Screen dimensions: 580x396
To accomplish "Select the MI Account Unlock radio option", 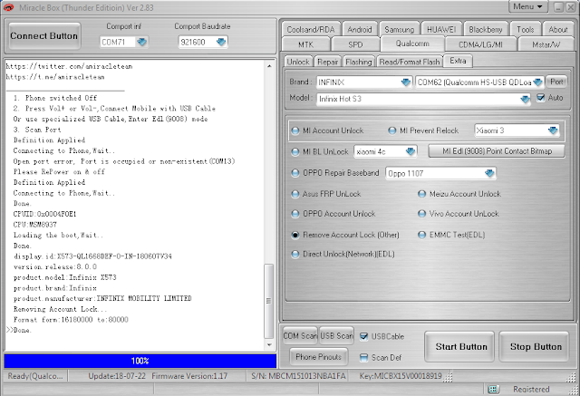I will [295, 130].
